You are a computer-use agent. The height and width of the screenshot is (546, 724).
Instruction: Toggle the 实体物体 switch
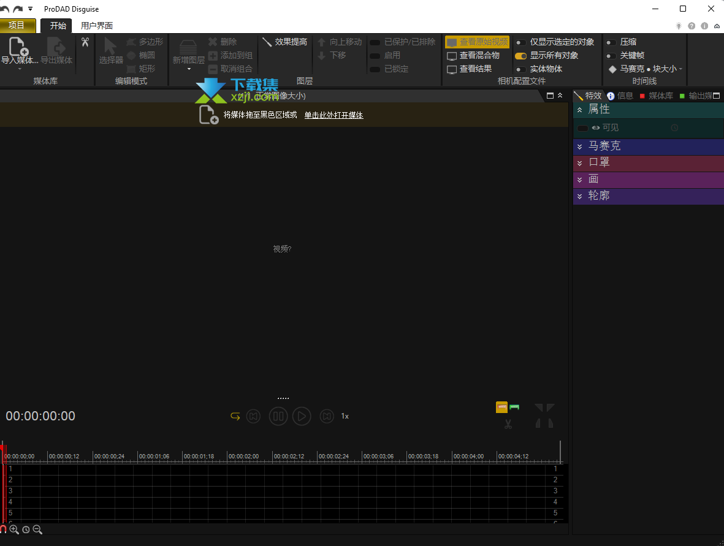[x=521, y=69]
